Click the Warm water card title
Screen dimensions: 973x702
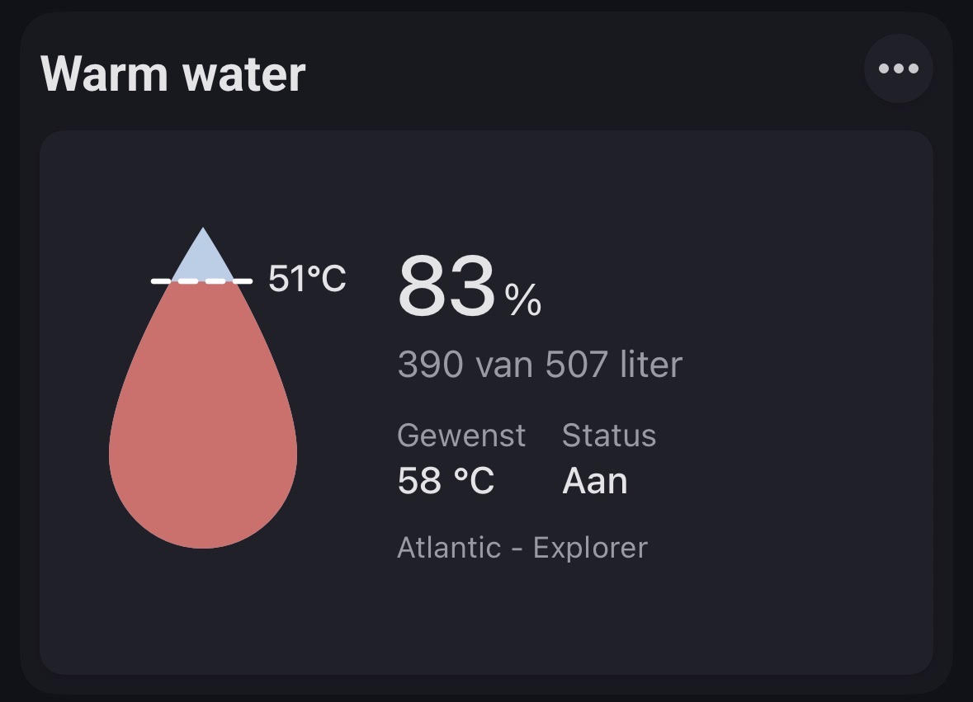(173, 73)
